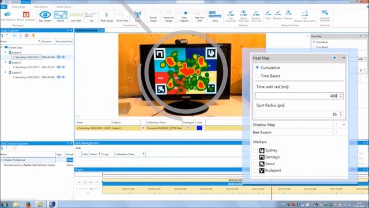Screen dimensions: 369x208
Task: Click the blue color swatch of the recording
Action: point(199,128)
